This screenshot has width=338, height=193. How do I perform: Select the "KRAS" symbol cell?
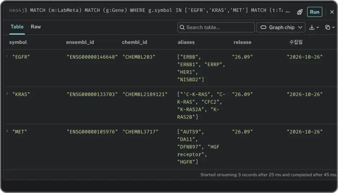[21, 95]
